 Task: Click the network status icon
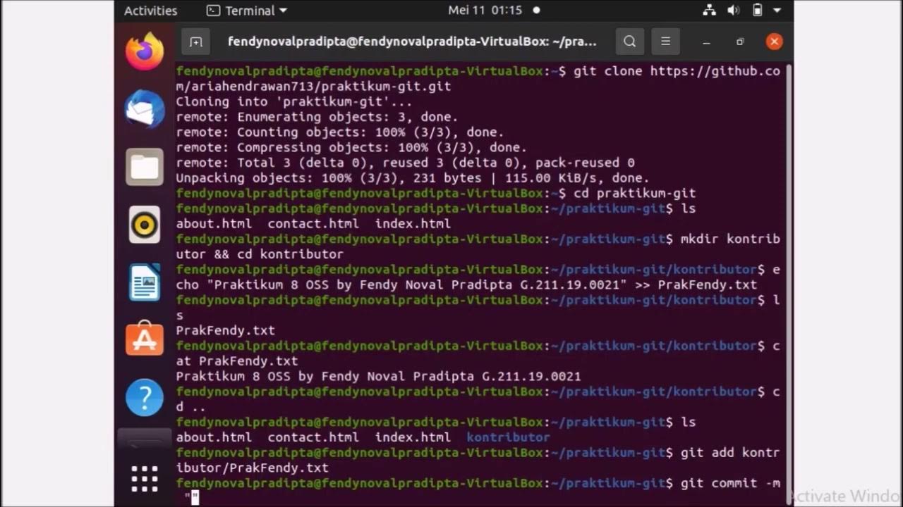pyautogui.click(x=710, y=11)
